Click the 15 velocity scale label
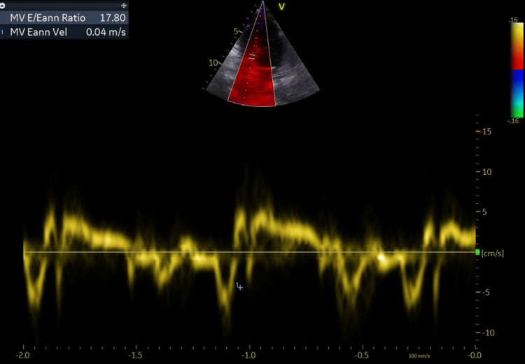This screenshot has width=525, height=364. tap(487, 132)
